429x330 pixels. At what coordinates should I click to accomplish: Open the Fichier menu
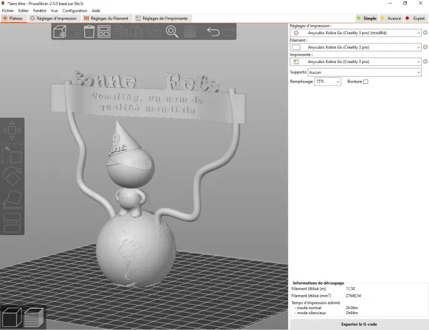[8, 10]
